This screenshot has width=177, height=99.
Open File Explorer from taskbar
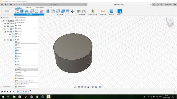point(14,97)
